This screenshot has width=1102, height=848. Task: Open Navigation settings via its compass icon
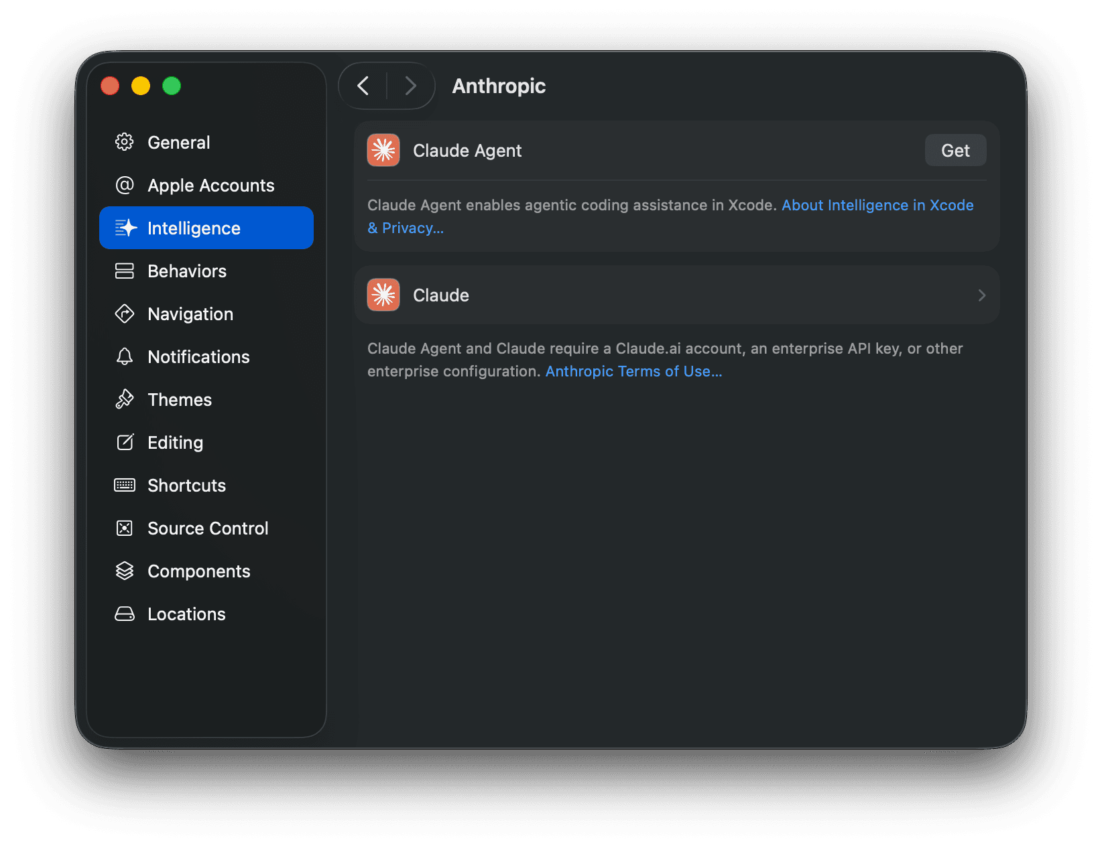(125, 313)
